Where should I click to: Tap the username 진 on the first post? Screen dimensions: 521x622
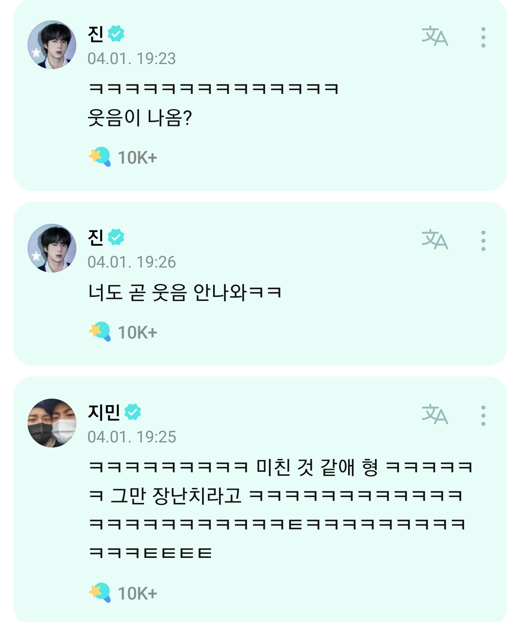coord(96,34)
